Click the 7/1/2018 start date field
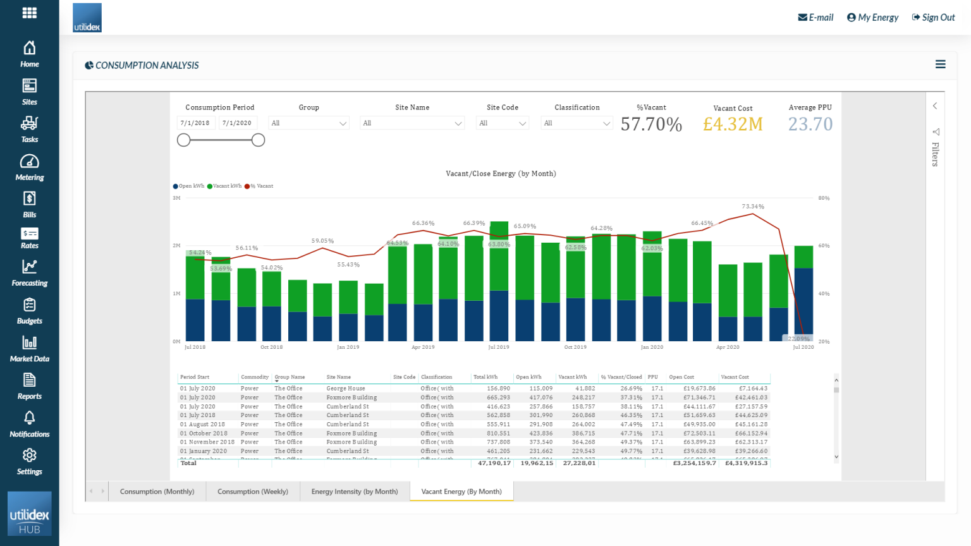 195,123
